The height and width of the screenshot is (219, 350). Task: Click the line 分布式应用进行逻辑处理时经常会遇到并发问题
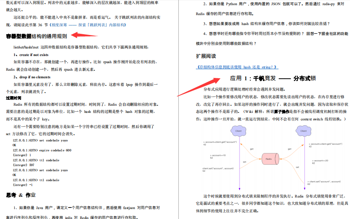[244, 89]
